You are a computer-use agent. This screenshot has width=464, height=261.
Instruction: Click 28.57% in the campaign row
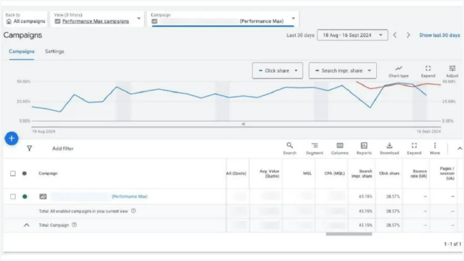[393, 196]
